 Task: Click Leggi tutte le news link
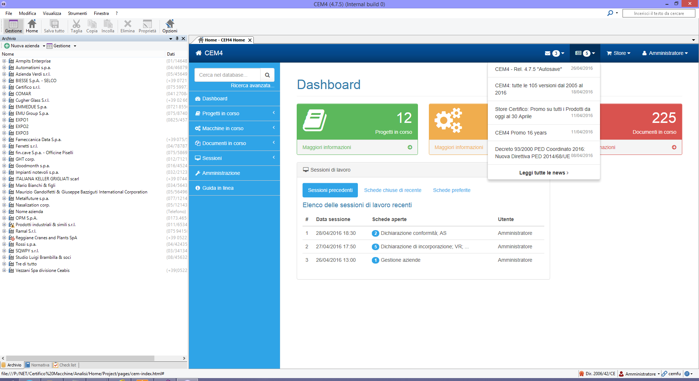[x=544, y=173]
